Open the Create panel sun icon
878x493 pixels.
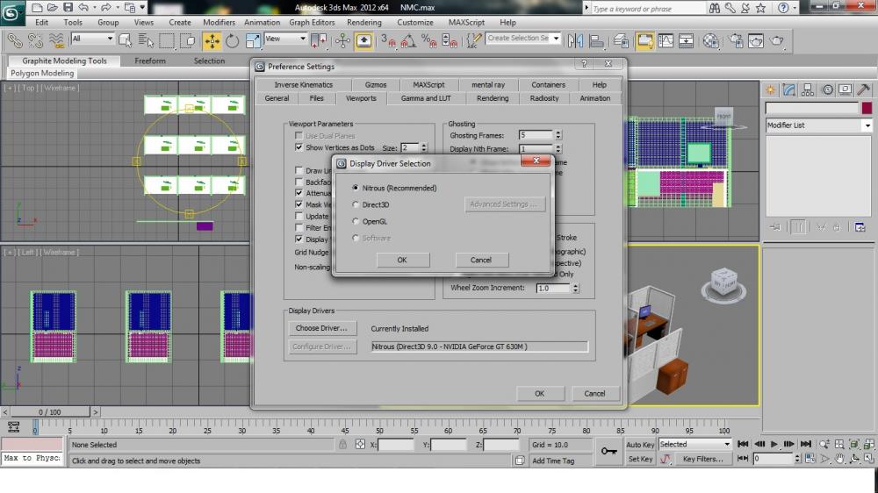tap(771, 89)
